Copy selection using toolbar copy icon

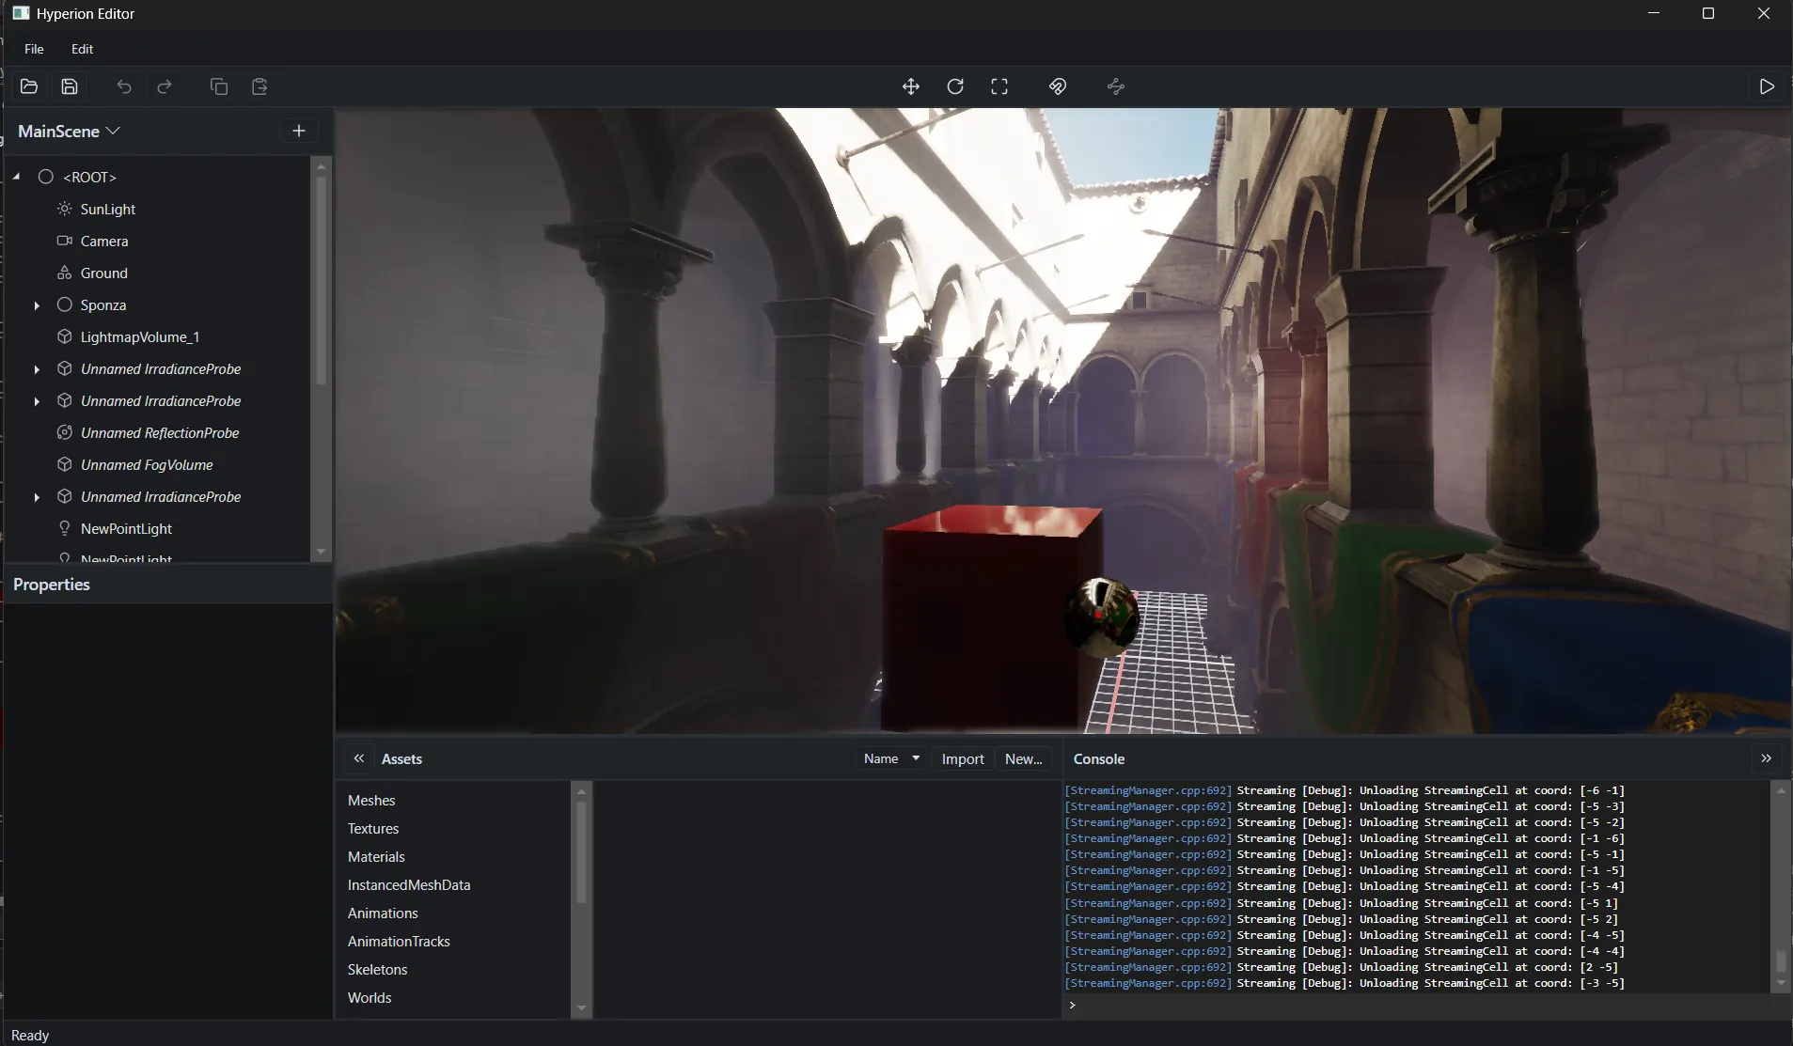click(x=219, y=86)
